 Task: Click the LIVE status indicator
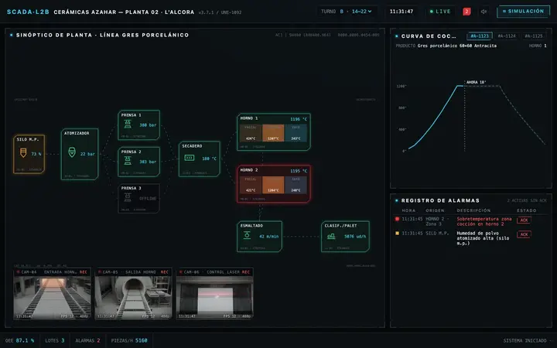[439, 12]
